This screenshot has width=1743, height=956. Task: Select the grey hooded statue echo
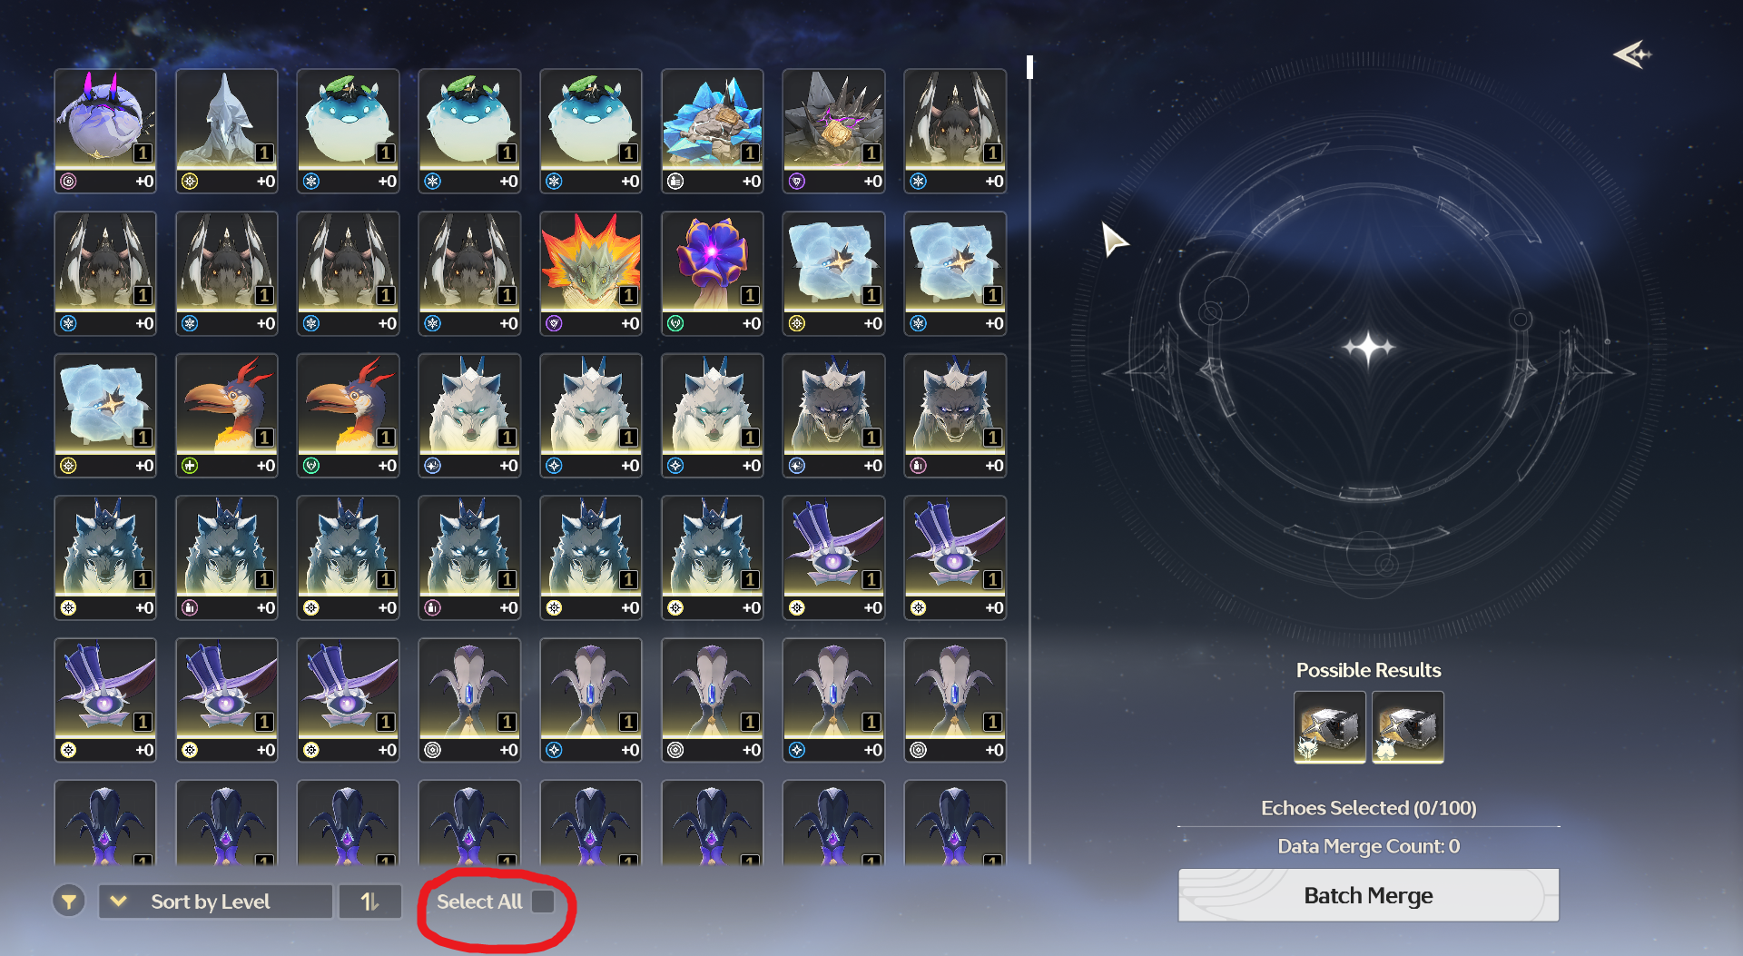click(227, 131)
